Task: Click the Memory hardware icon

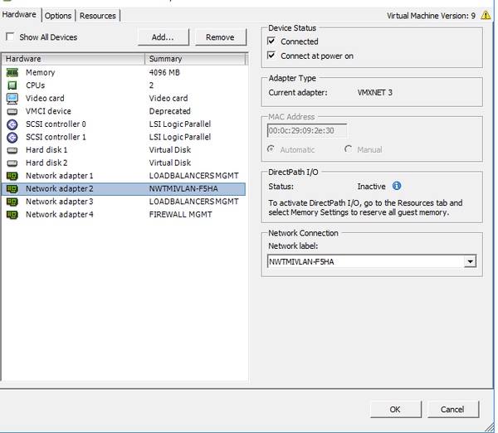Action: (12, 73)
